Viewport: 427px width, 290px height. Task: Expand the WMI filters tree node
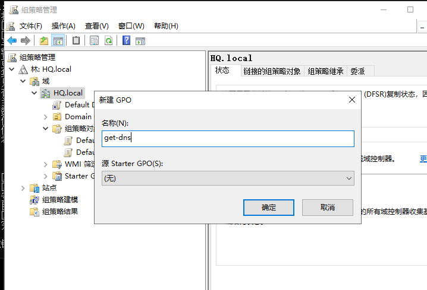coord(45,164)
